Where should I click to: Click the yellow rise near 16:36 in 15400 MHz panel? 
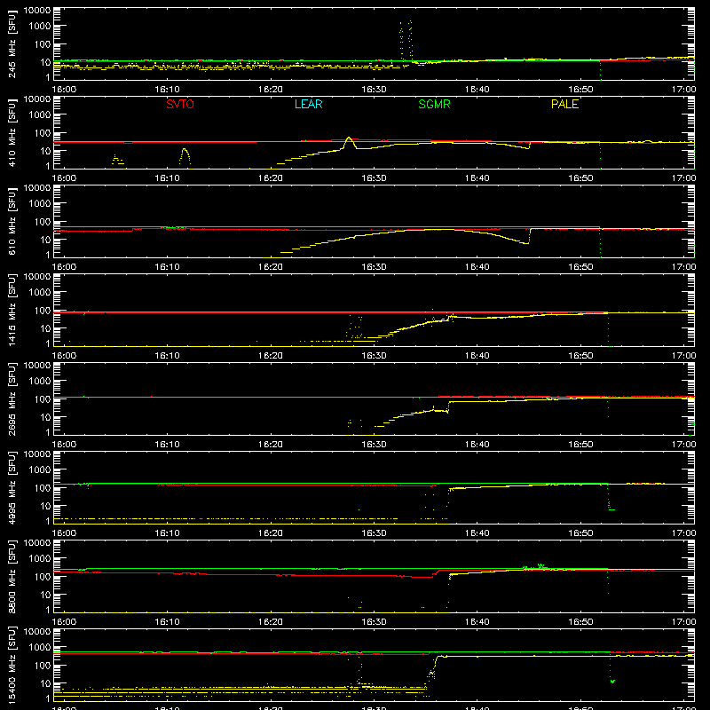(433, 673)
